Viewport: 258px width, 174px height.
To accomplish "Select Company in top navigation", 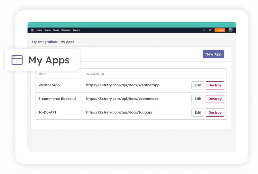I will click(x=66, y=30).
